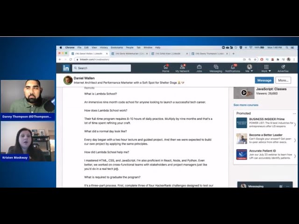This screenshot has height=224, width=299.
Task: Click into the LinkedIn Search field
Action: pyautogui.click(x=101, y=68)
